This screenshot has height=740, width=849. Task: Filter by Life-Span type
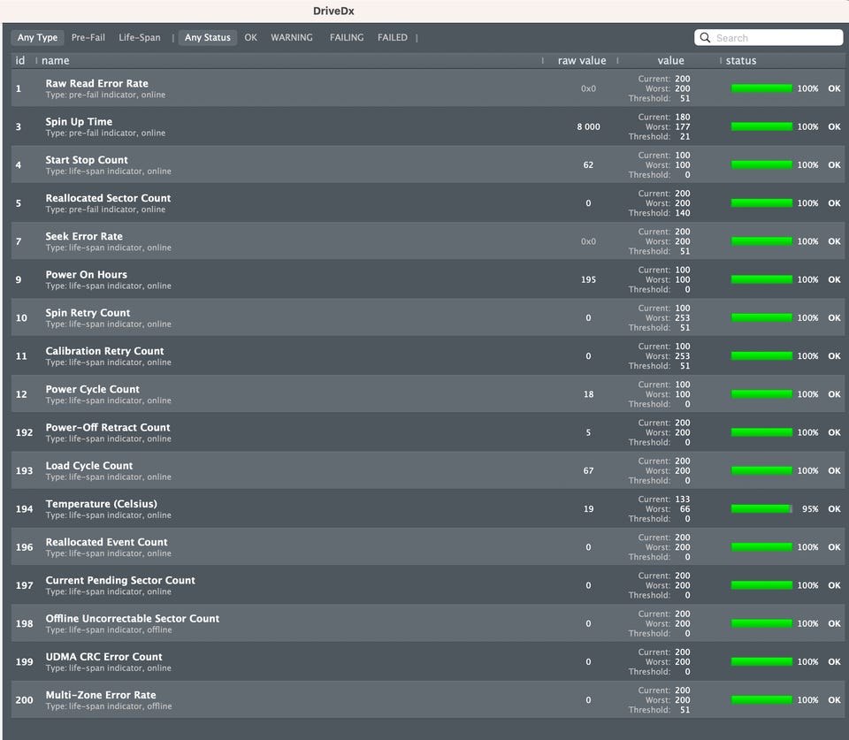(x=140, y=37)
